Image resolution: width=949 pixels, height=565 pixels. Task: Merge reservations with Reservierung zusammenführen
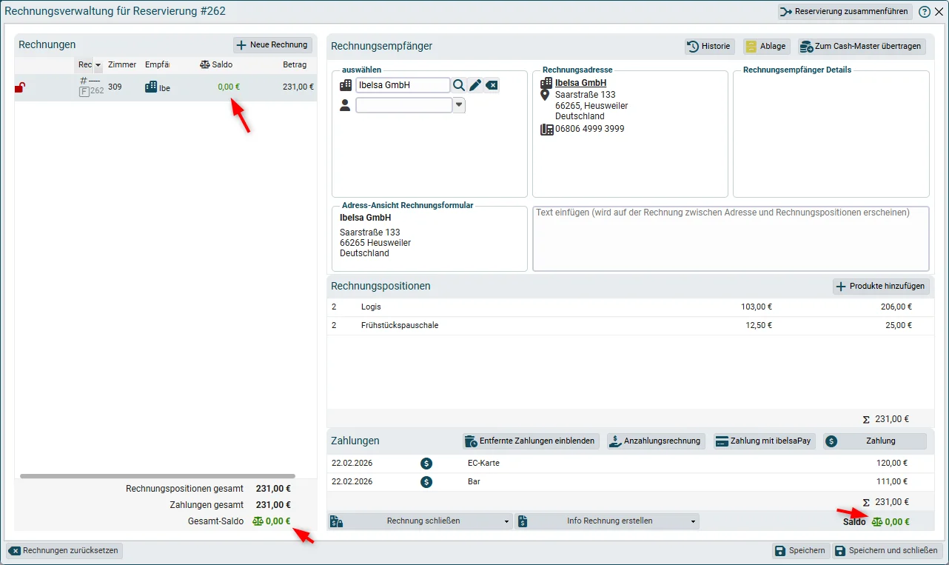845,12
